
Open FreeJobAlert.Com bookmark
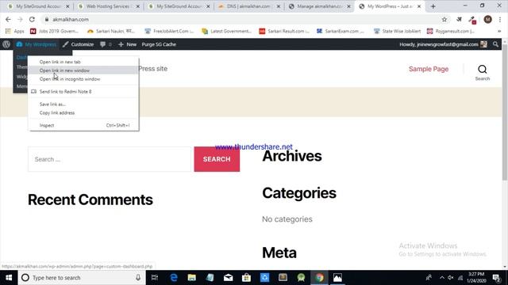click(169, 31)
